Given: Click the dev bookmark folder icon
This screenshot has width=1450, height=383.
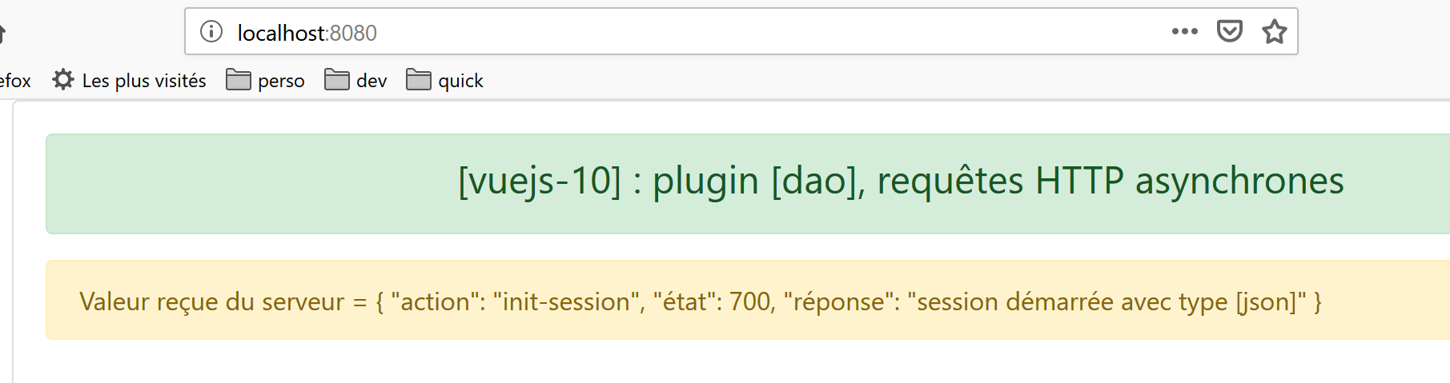Looking at the screenshot, I should pyautogui.click(x=337, y=80).
